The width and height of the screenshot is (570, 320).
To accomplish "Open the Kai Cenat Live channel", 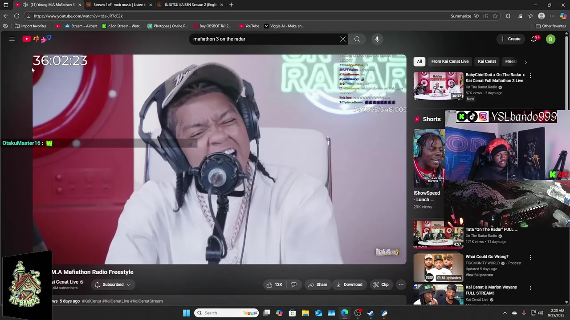I will pos(65,282).
